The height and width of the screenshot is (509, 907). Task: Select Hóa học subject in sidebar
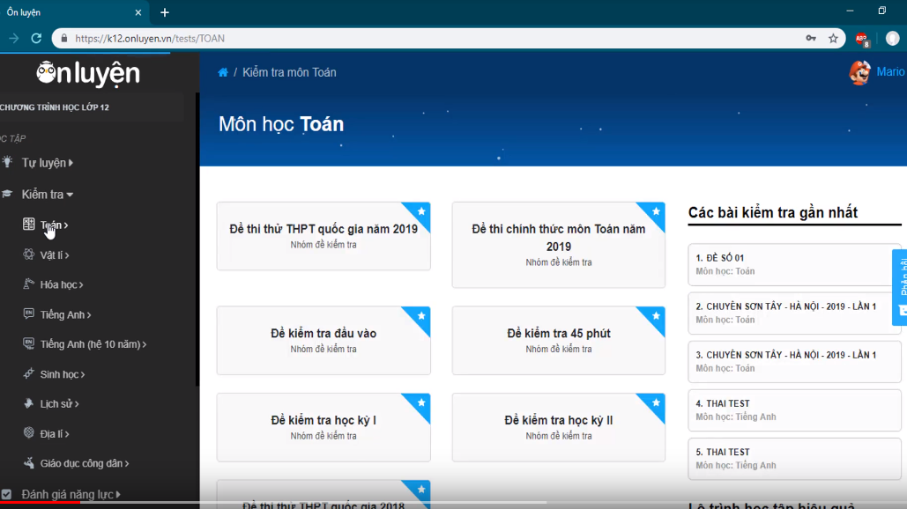[x=61, y=285]
